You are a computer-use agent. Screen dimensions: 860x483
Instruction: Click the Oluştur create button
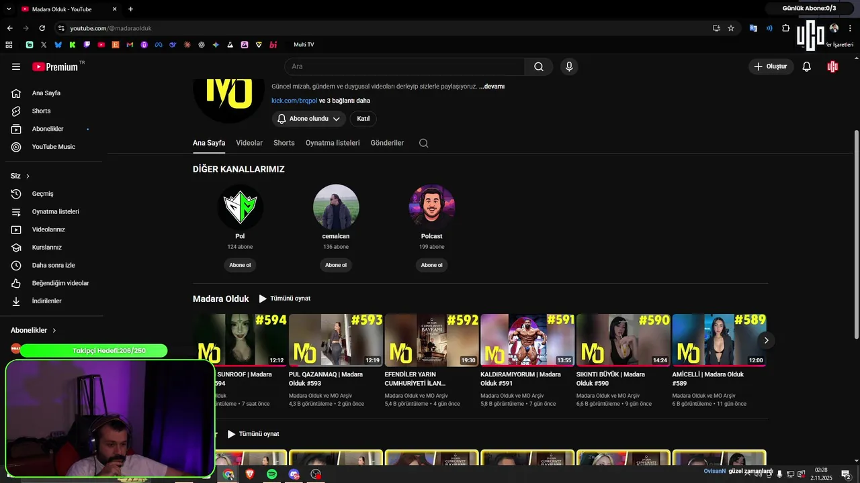pyautogui.click(x=771, y=66)
